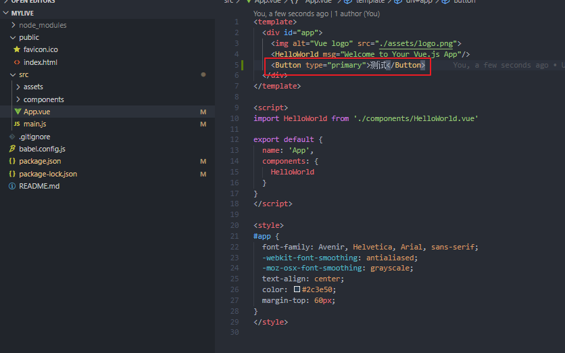Click the closing </style> tag
565x353 pixels.
pos(270,322)
